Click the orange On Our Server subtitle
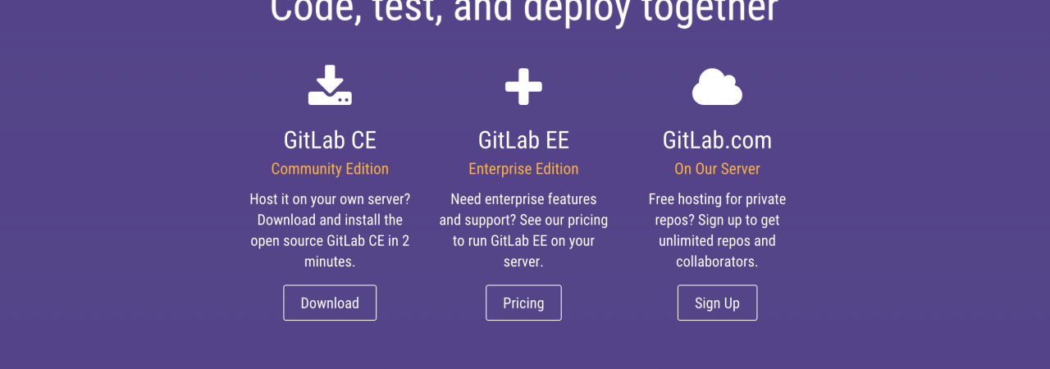This screenshot has width=1050, height=369. [717, 169]
